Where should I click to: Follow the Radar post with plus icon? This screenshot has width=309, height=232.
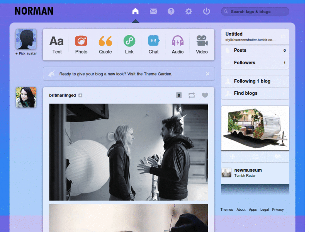233,157
